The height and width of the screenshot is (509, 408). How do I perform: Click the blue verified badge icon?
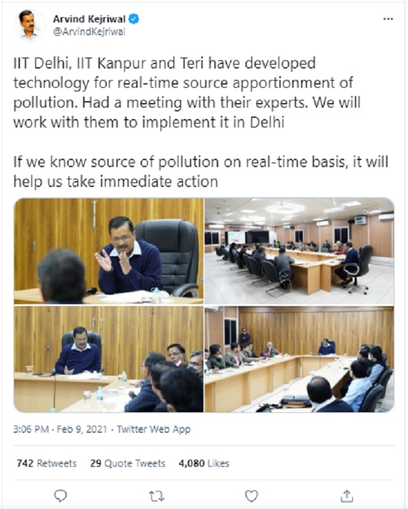(x=134, y=19)
